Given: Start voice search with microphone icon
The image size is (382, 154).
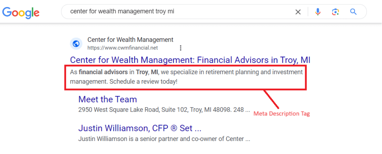Looking at the screenshot, I should (x=318, y=12).
